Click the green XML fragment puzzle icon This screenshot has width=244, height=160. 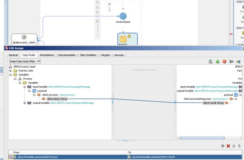[218, 61]
